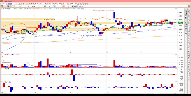Click the orange 200 moving-average legend marker
Screen dimensions: 191x96
(33, 9)
